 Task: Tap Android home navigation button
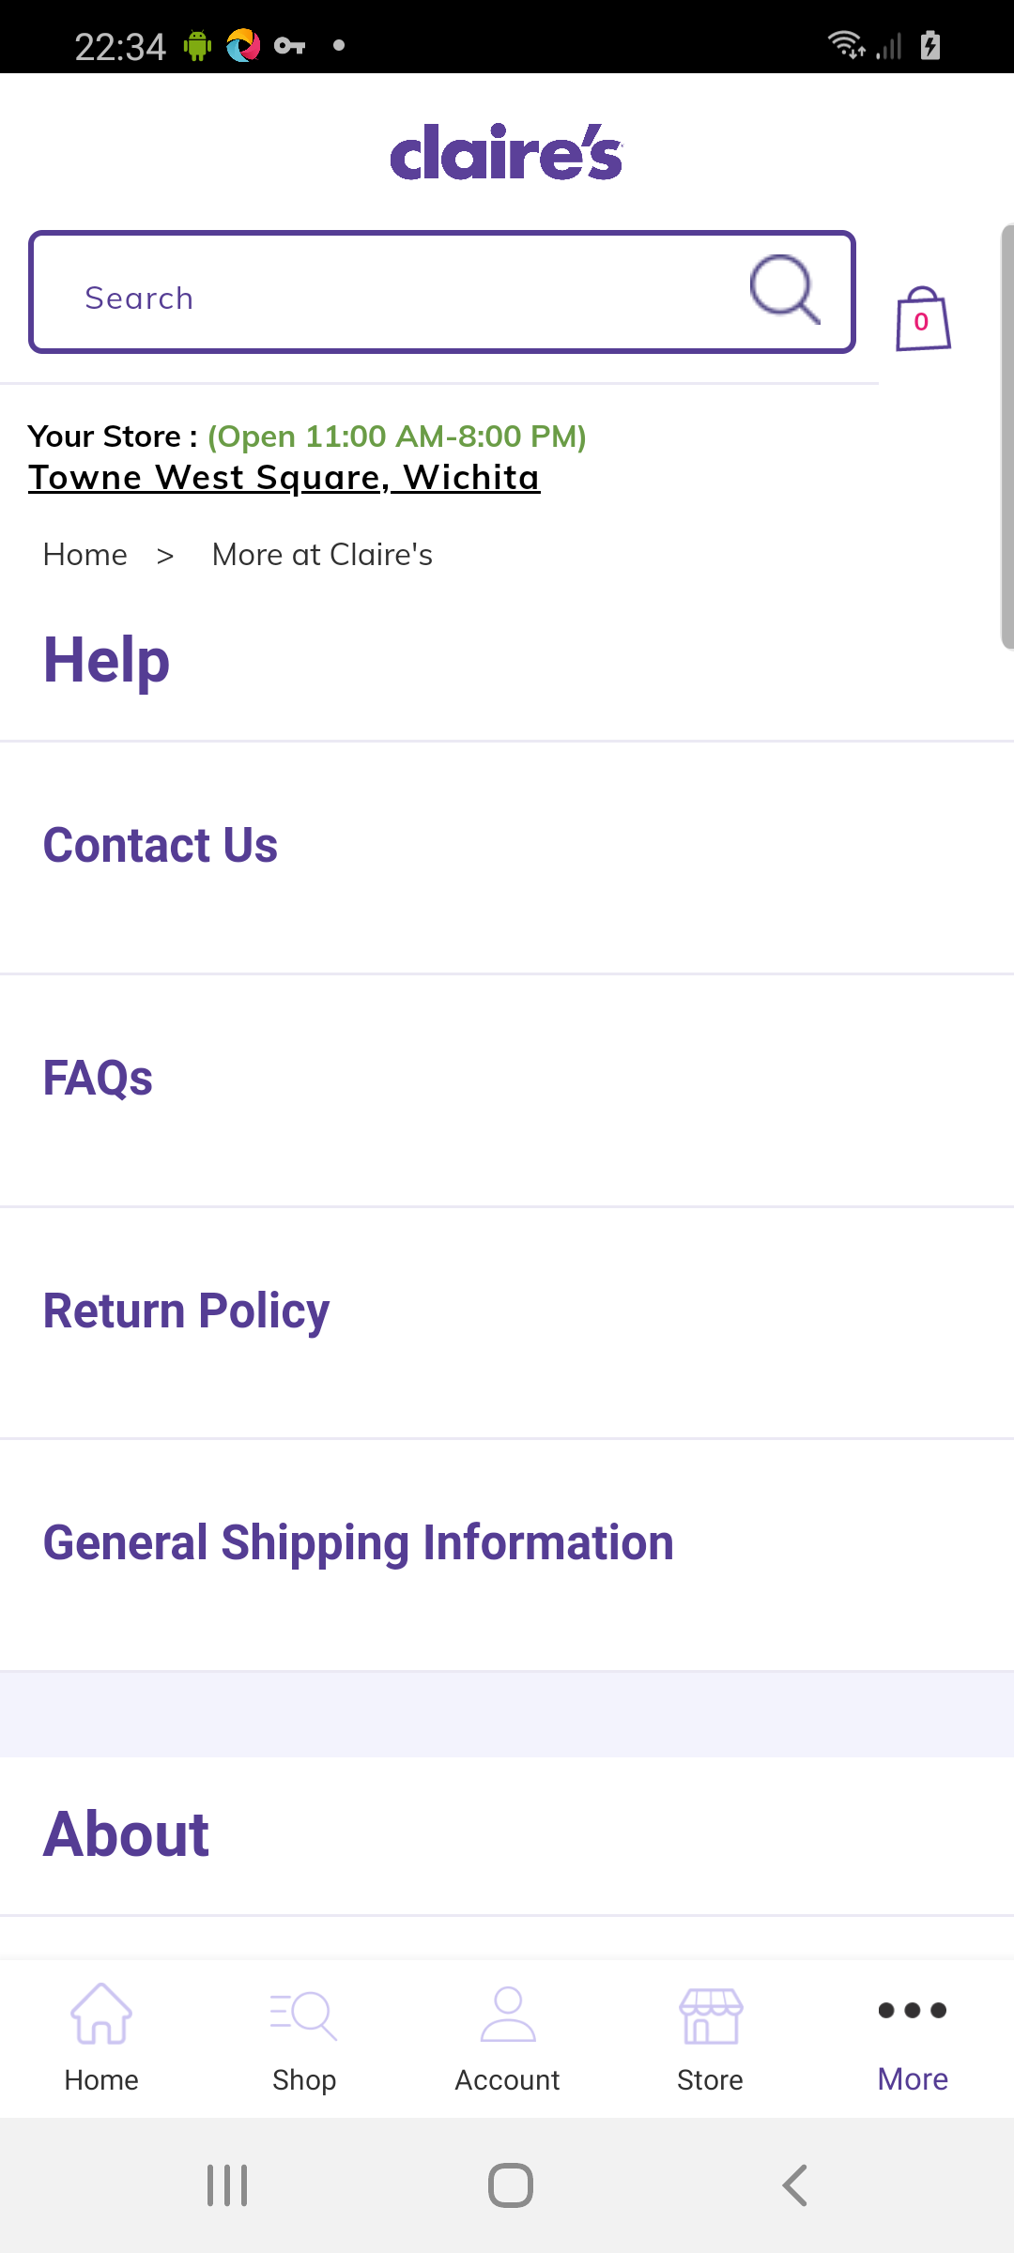[x=511, y=2185]
